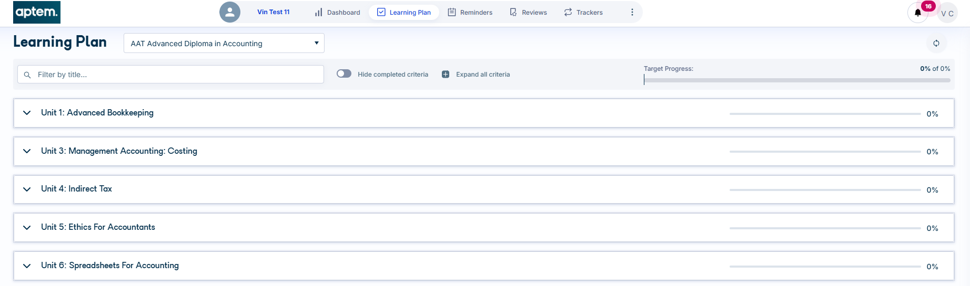The image size is (970, 286).
Task: Click the Target Progress bar
Action: 796,80
